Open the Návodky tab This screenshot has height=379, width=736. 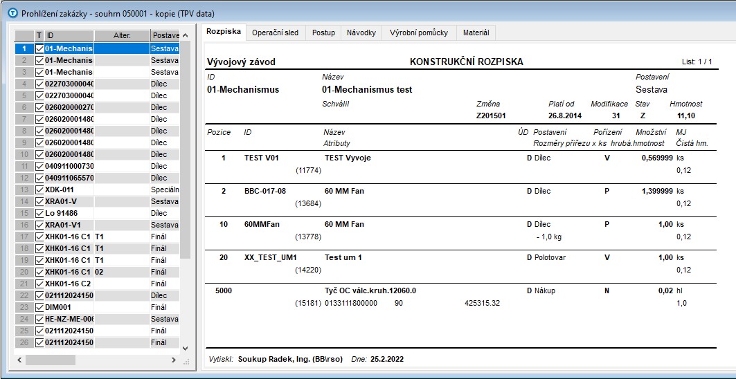pos(361,33)
